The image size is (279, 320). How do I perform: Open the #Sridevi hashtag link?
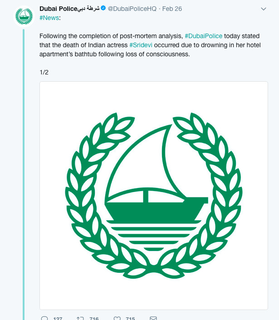point(141,45)
